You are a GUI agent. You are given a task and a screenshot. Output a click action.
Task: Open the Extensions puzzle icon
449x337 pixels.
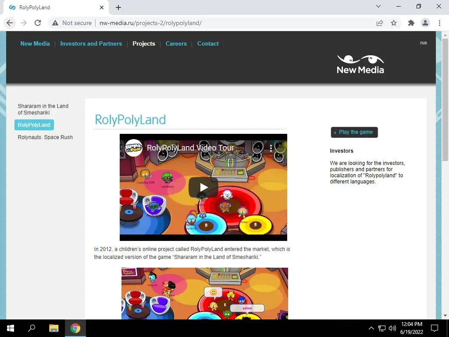point(411,23)
